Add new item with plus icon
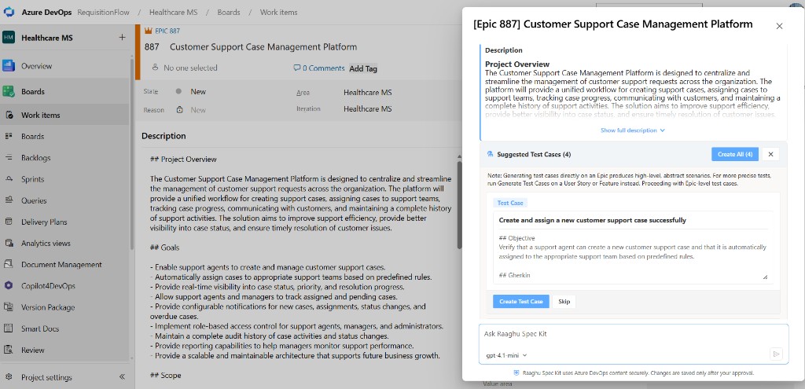The height and width of the screenshot is (389, 805). [x=122, y=38]
